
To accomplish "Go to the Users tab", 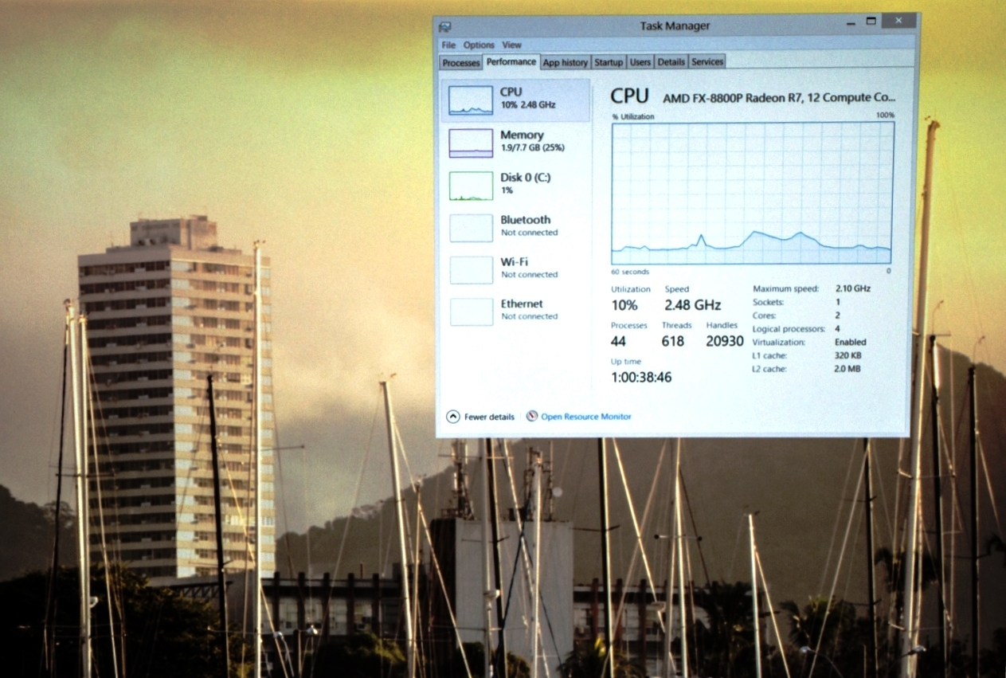I will [640, 62].
